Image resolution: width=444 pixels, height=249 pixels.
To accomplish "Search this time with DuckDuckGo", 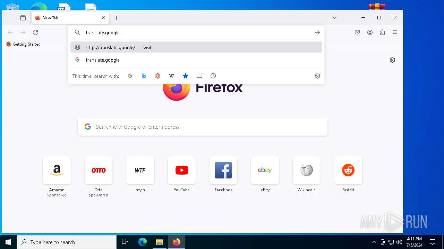I will [158, 76].
